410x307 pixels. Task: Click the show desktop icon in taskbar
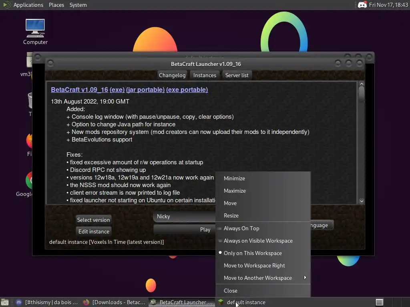coord(5,302)
